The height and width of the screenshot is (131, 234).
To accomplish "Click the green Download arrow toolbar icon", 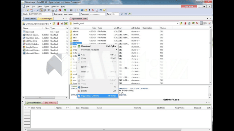I will click(x=65, y=10).
